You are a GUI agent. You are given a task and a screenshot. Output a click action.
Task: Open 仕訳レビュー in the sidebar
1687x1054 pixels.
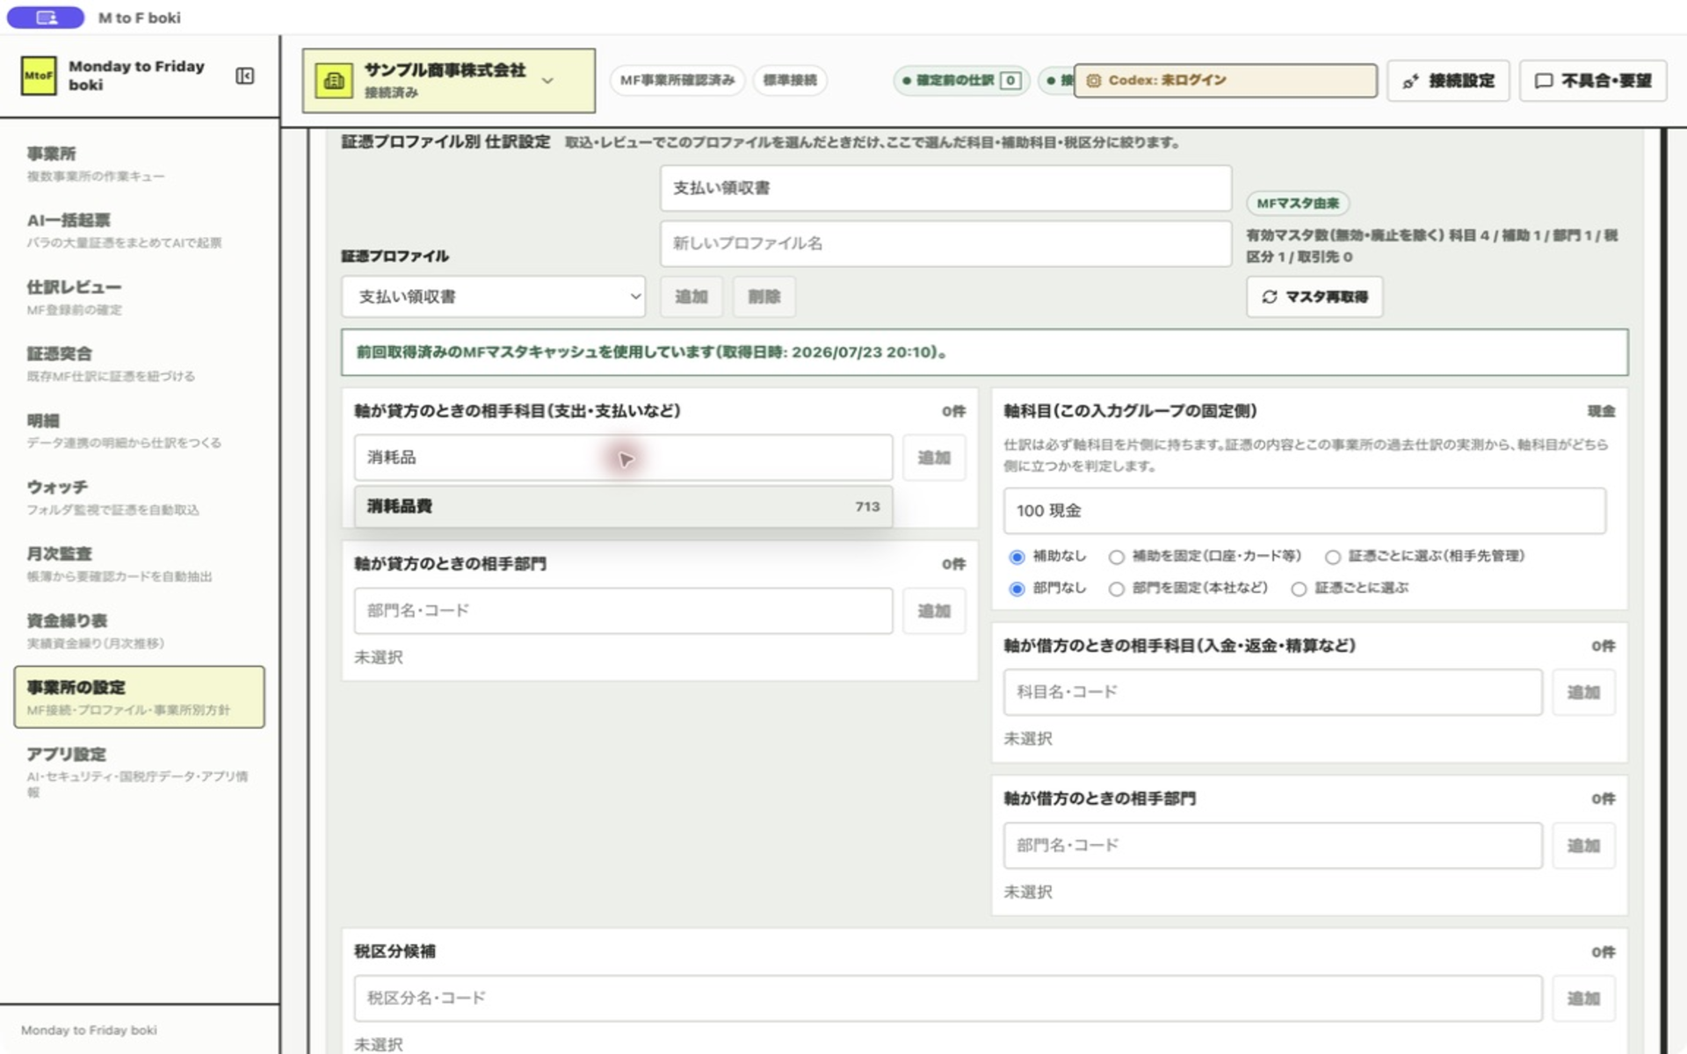click(140, 297)
